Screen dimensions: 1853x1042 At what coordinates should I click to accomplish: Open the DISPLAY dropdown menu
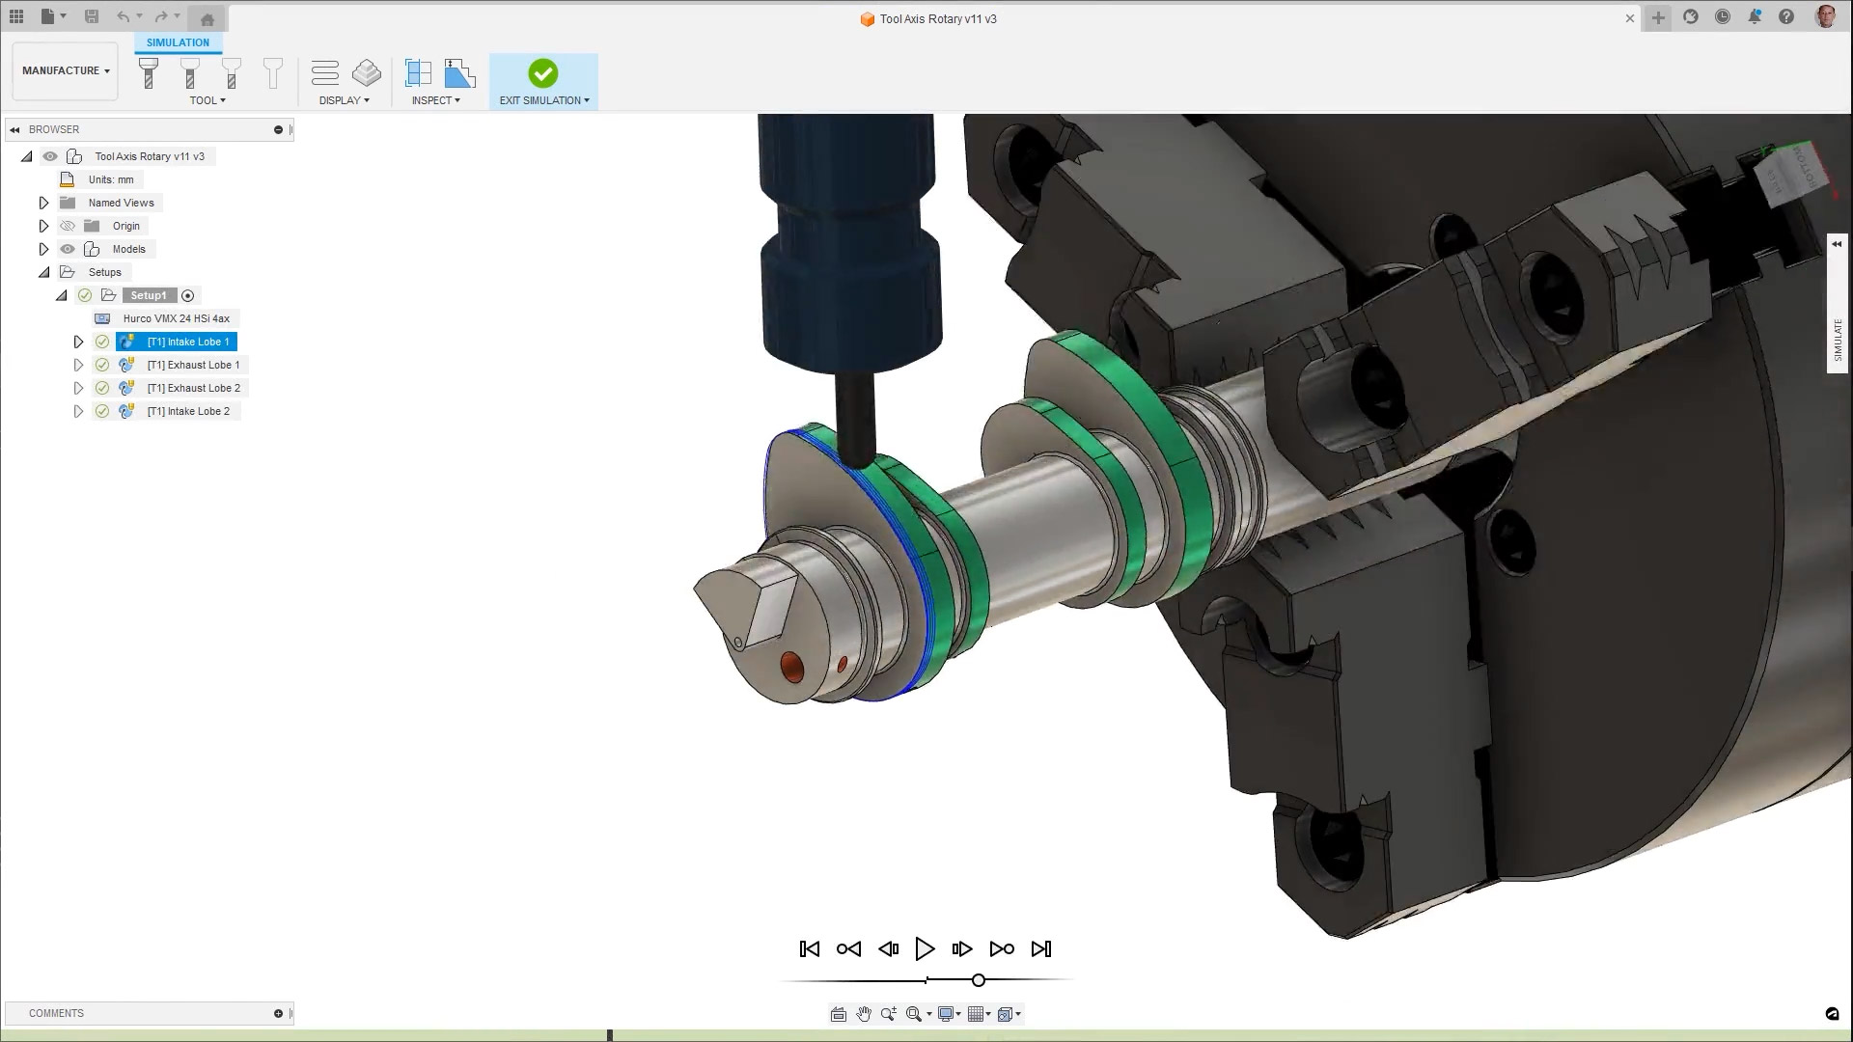pyautogui.click(x=345, y=100)
